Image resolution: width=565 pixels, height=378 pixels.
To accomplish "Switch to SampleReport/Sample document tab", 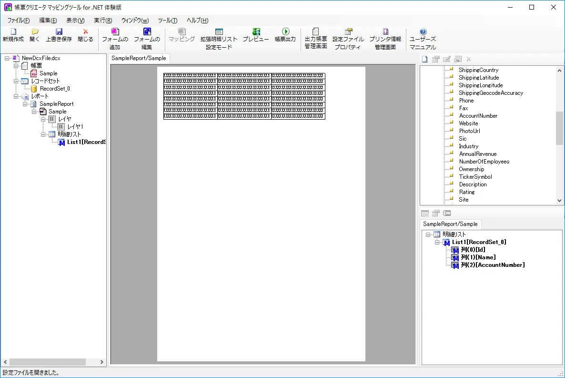I will (x=139, y=58).
